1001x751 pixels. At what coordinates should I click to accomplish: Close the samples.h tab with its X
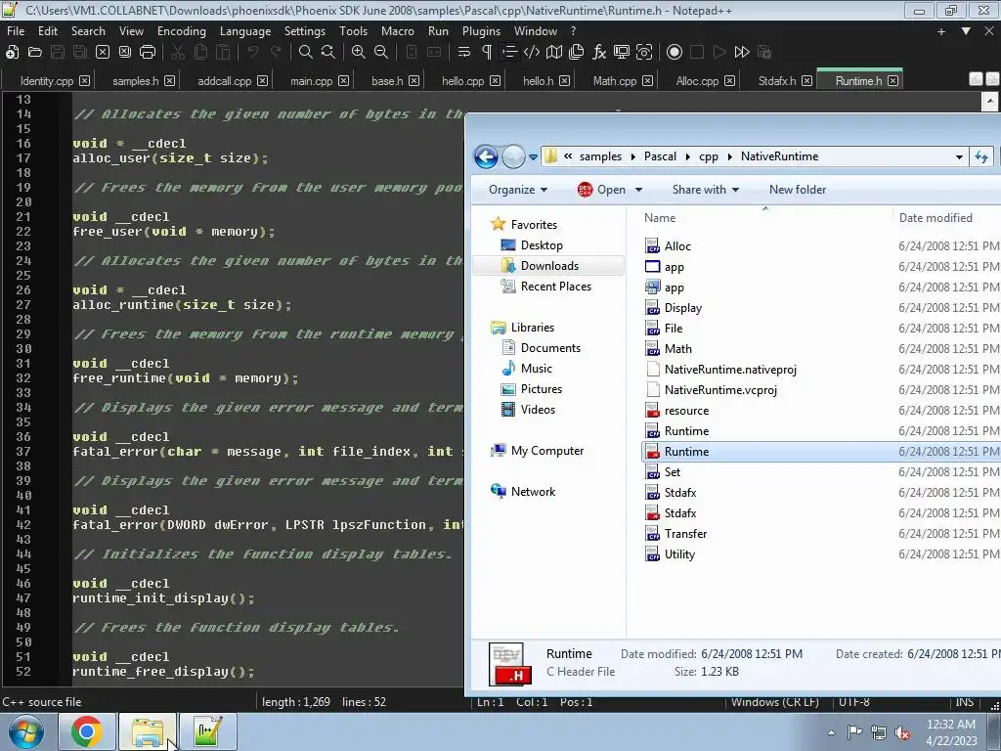tap(169, 81)
